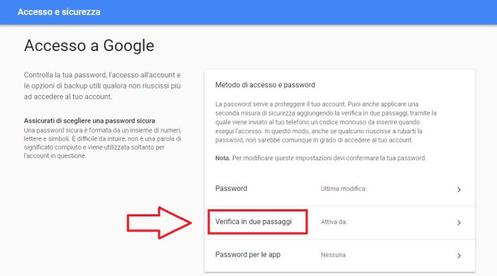Image resolution: width=497 pixels, height=276 pixels.
Task: Expand Verifica in due passaggi chevron
Action: click(459, 223)
